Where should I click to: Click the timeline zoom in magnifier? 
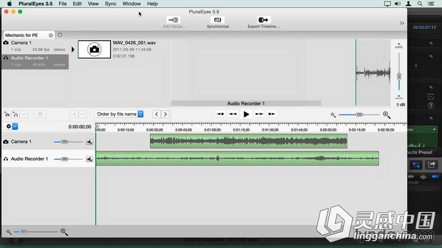click(386, 115)
